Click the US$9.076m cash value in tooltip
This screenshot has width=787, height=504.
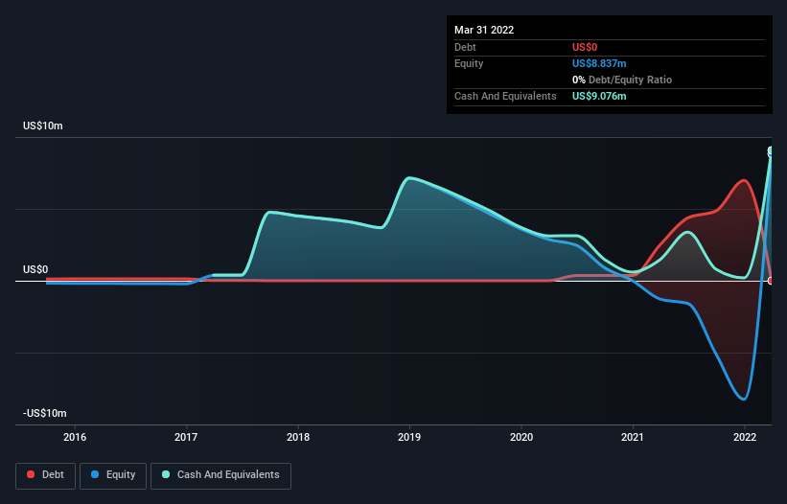599,96
